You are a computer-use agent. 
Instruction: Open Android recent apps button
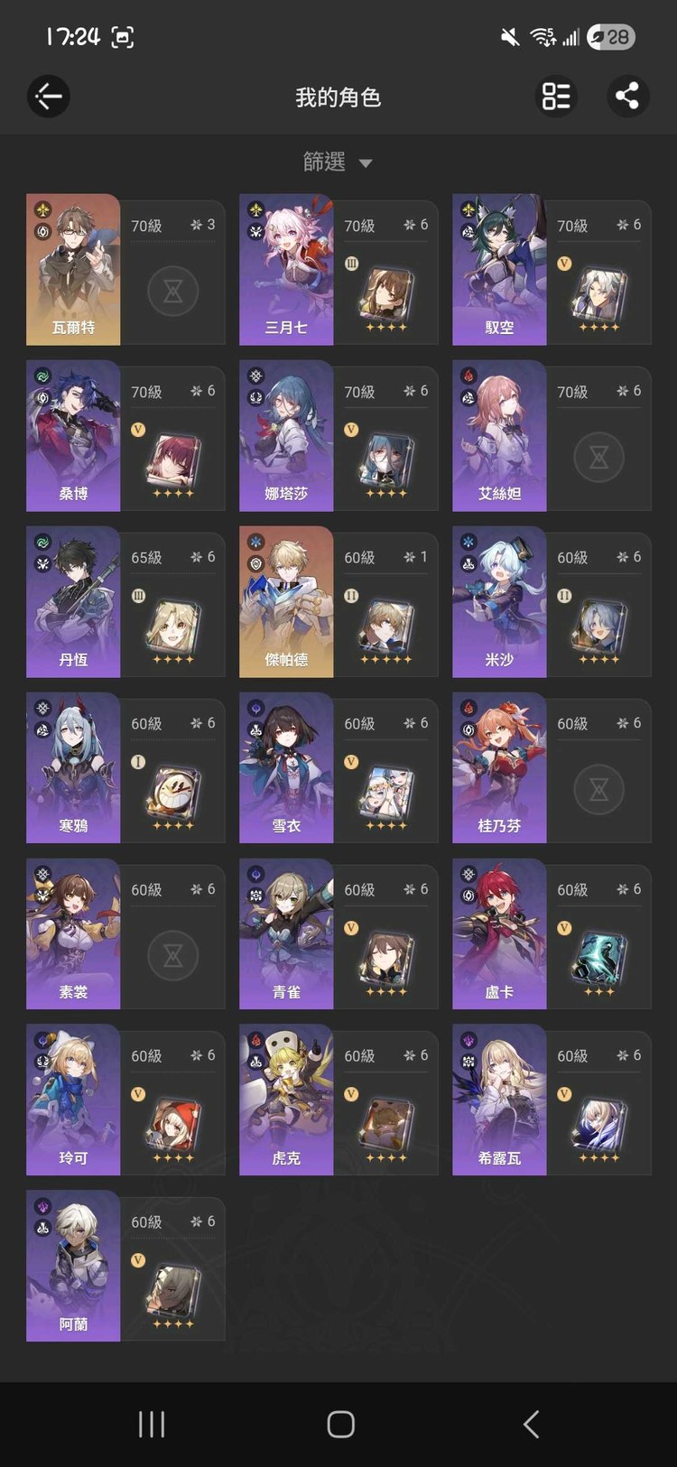152,1425
